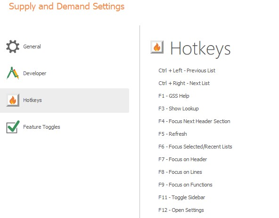Click the Supply and Demand Settings title
The height and width of the screenshot is (218, 279).
67,7
